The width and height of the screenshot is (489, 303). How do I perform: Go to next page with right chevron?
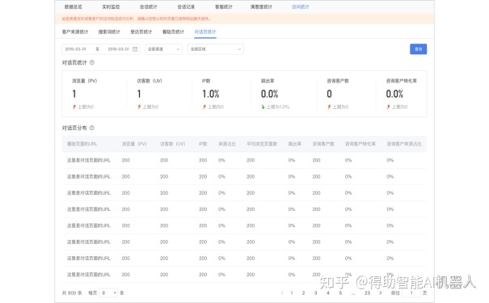pos(381,292)
